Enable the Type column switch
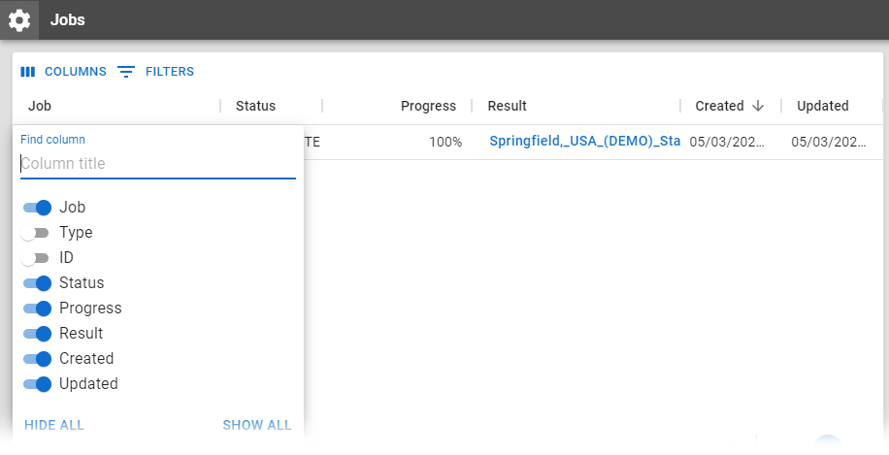 [x=35, y=233]
